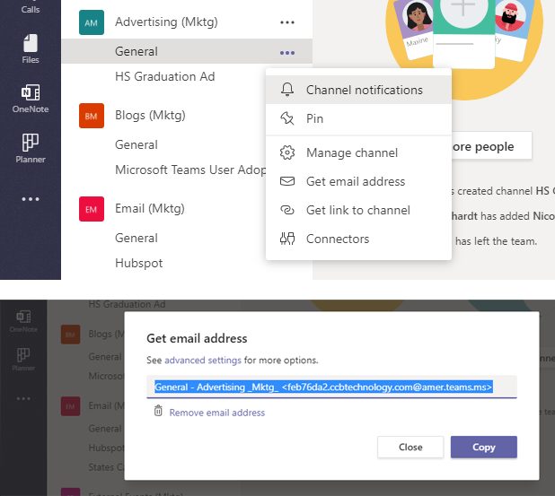Image resolution: width=555 pixels, height=496 pixels.
Task: Select Manage channel menu entry
Action: click(358, 152)
